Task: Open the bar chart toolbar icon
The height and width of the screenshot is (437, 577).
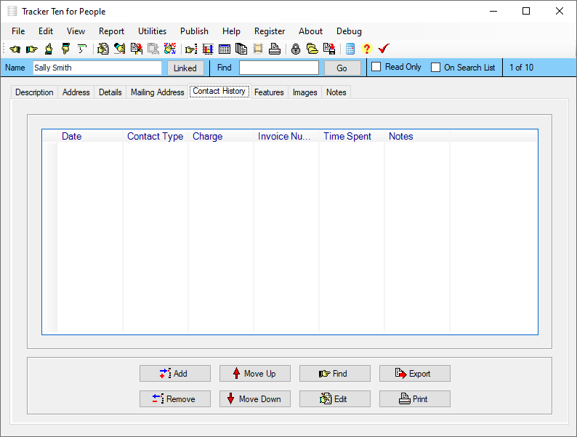Action: [x=208, y=49]
